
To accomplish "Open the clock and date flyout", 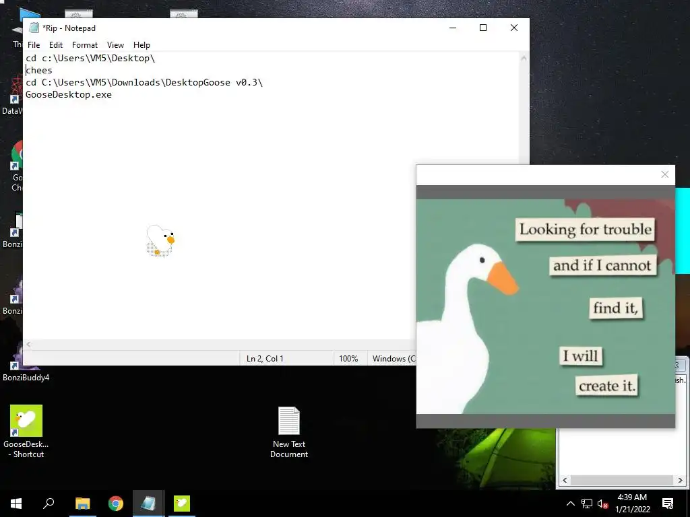I will click(632, 504).
